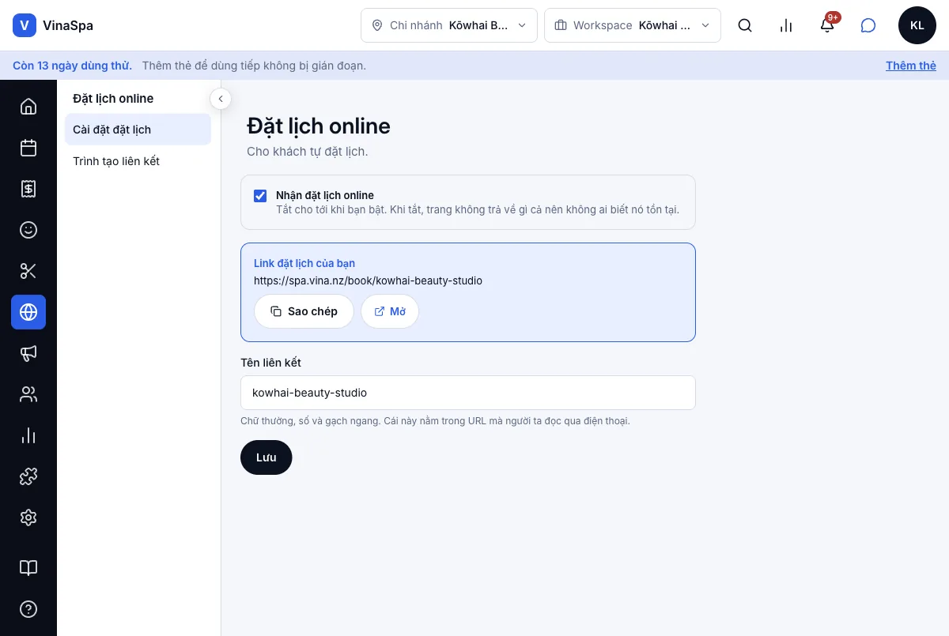Open the Chi nhánh branch dropdown
Image resolution: width=949 pixels, height=636 pixels.
coord(449,25)
